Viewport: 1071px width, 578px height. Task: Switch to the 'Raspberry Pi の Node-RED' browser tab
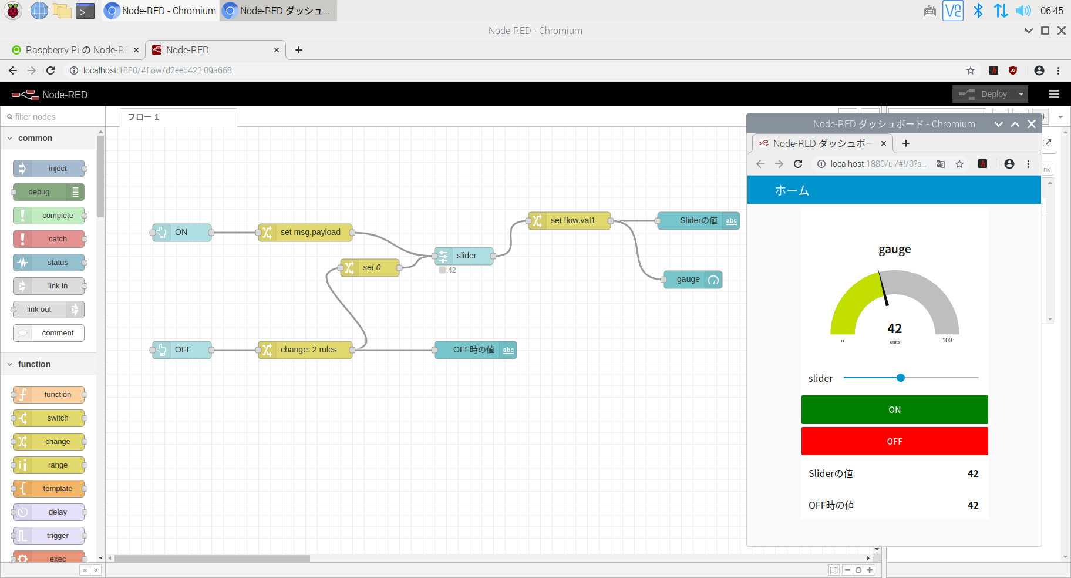[76, 50]
